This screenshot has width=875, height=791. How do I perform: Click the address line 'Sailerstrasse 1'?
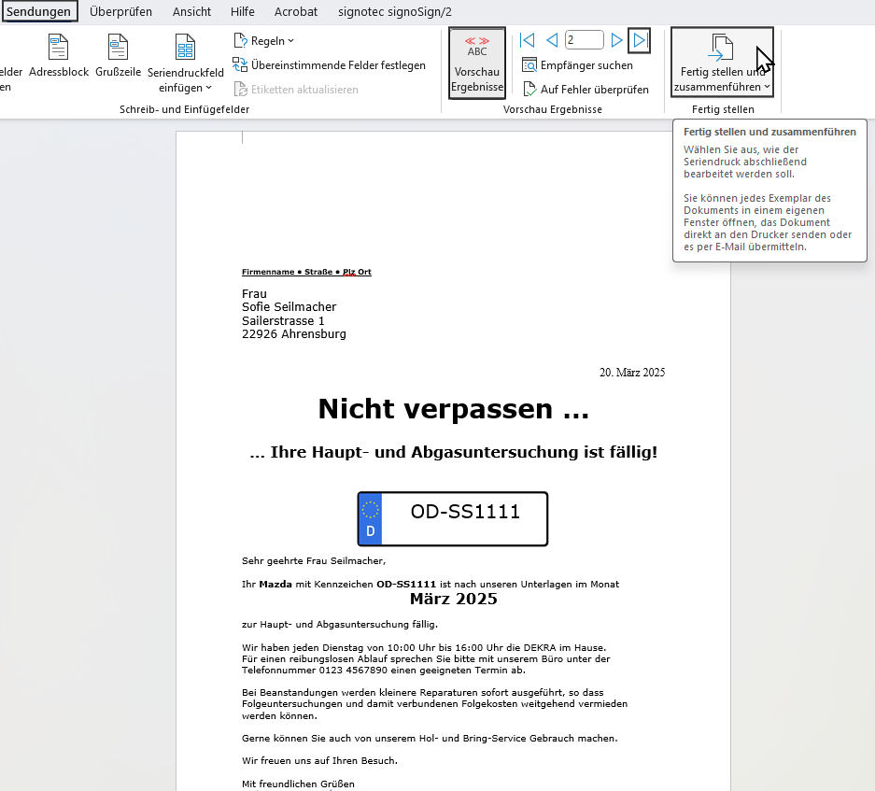point(283,321)
